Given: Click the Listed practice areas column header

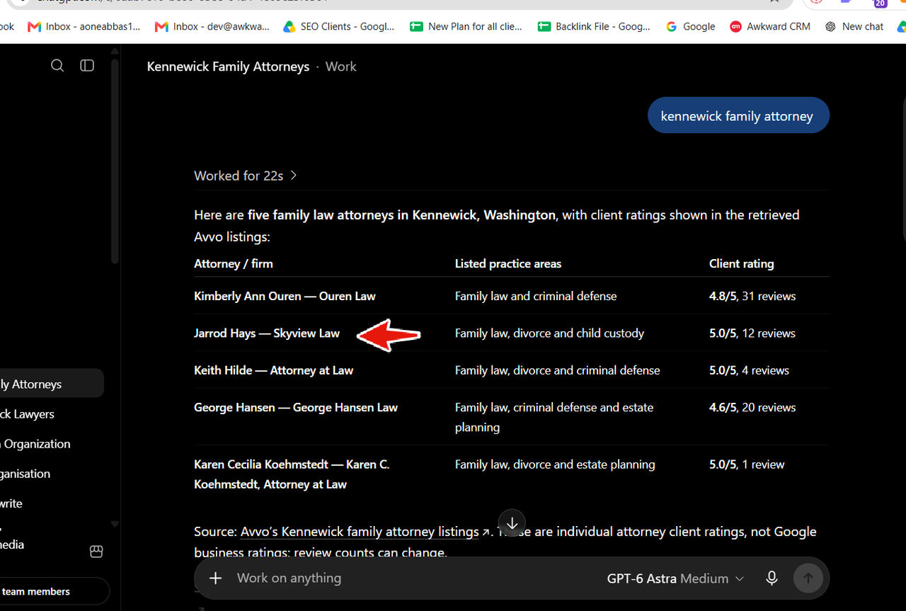Looking at the screenshot, I should click(508, 263).
